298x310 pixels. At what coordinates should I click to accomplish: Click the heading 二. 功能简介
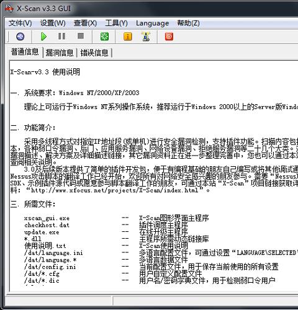(x=33, y=128)
